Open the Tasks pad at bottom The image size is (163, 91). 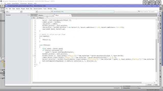(x=155, y=85)
